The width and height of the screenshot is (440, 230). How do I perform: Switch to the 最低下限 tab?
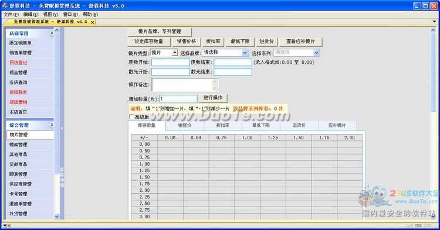(x=261, y=125)
